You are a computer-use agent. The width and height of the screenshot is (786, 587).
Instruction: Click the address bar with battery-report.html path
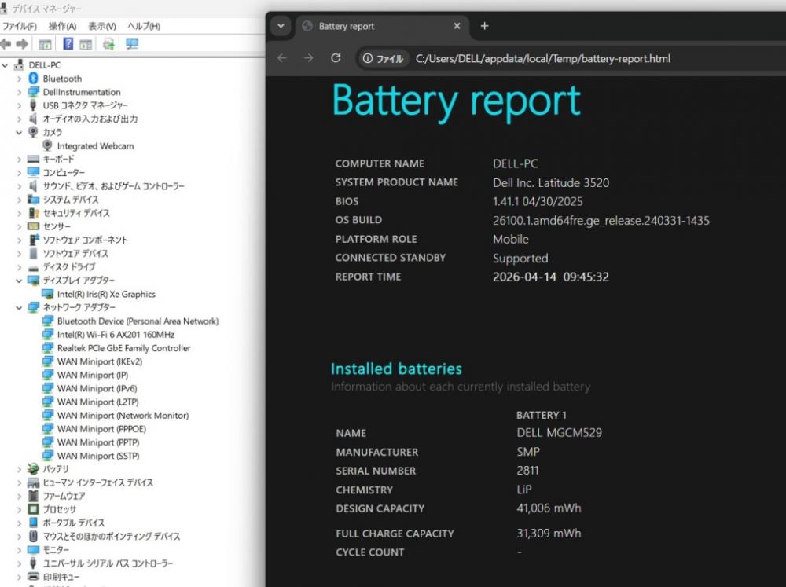[x=542, y=58]
